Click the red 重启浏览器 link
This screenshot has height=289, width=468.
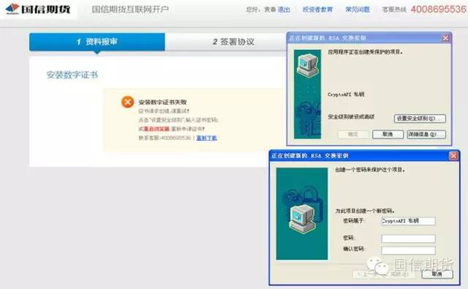pos(157,129)
